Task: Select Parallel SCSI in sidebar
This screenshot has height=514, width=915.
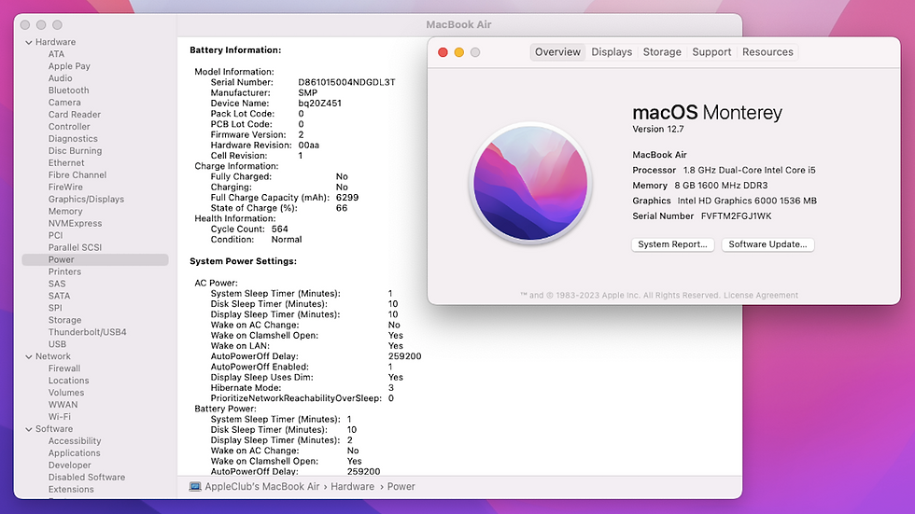Action: tap(76, 248)
